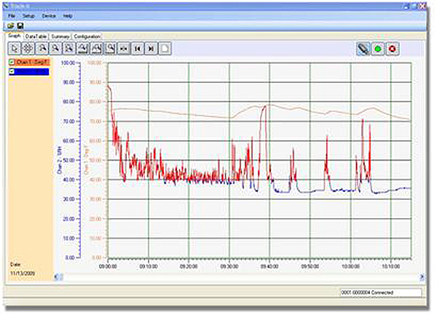
Task: Select the arrow pointer tool
Action: coord(15,48)
